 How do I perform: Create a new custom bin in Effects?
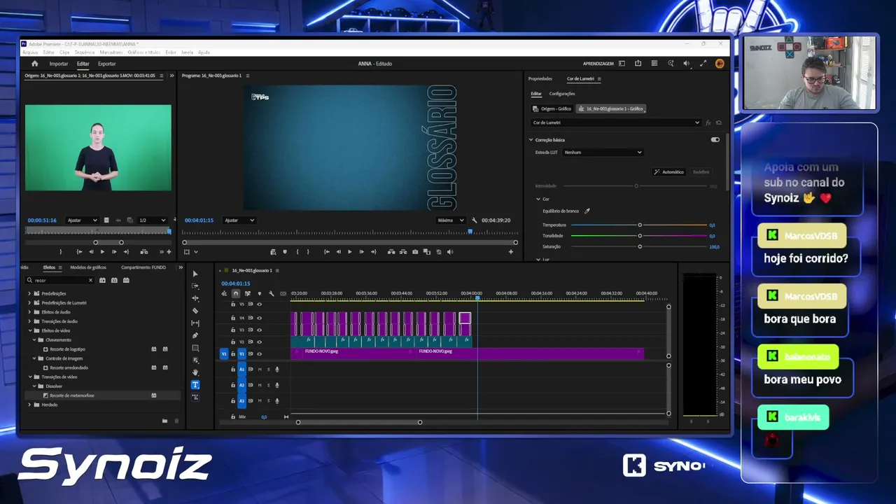[x=164, y=421]
